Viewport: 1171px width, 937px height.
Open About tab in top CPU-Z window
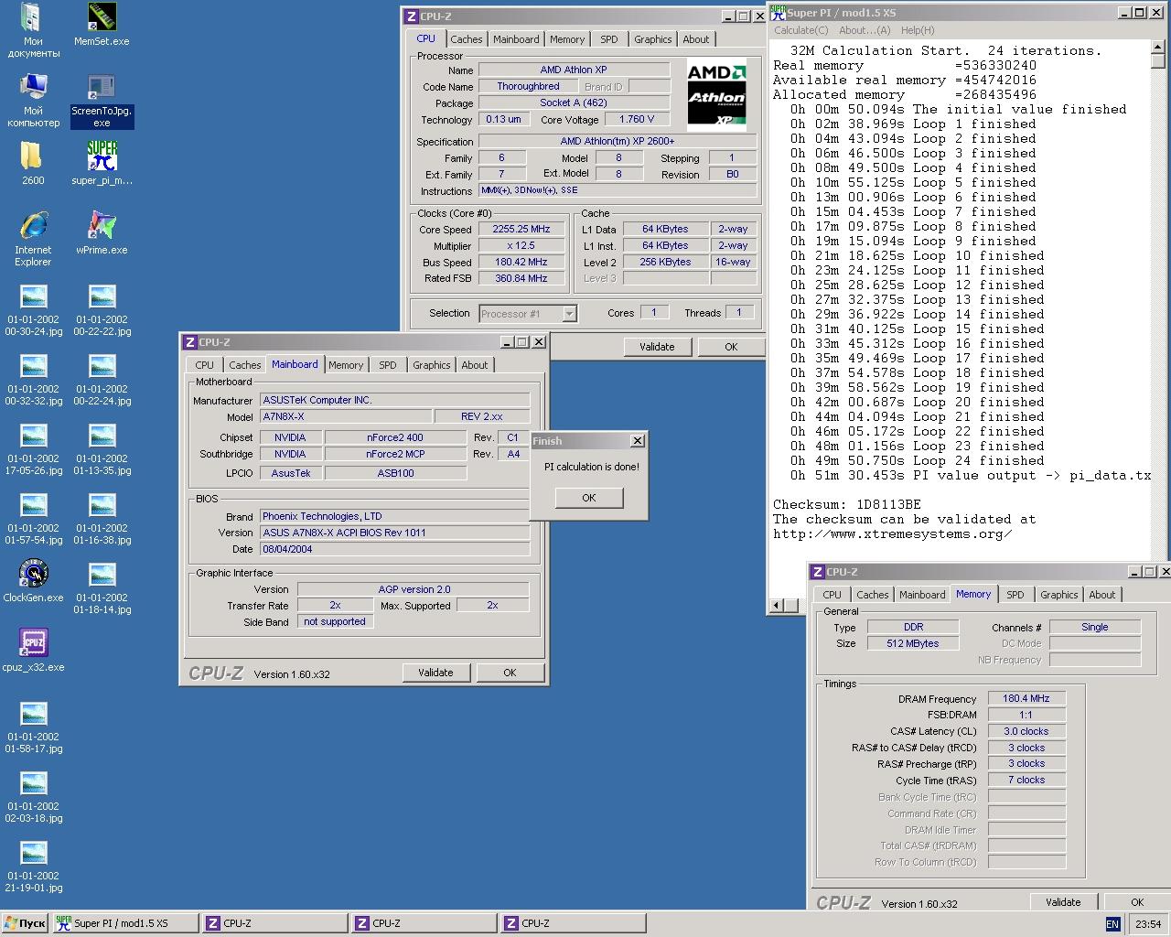(696, 39)
